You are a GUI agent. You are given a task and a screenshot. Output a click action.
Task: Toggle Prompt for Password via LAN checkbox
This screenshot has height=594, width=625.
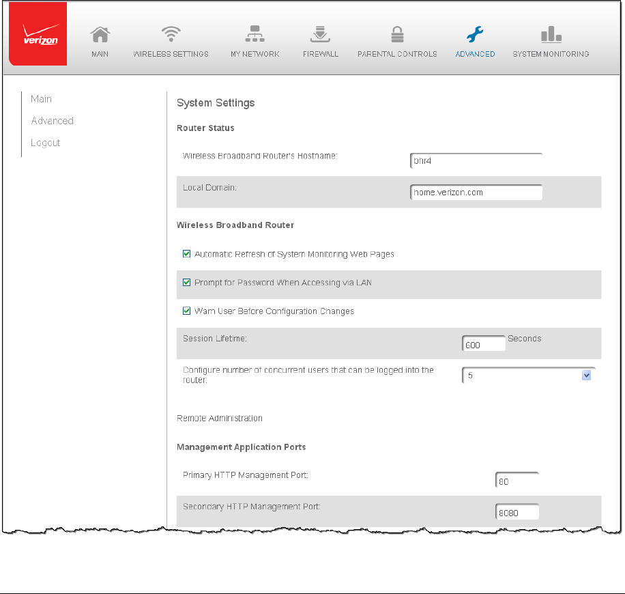(186, 283)
